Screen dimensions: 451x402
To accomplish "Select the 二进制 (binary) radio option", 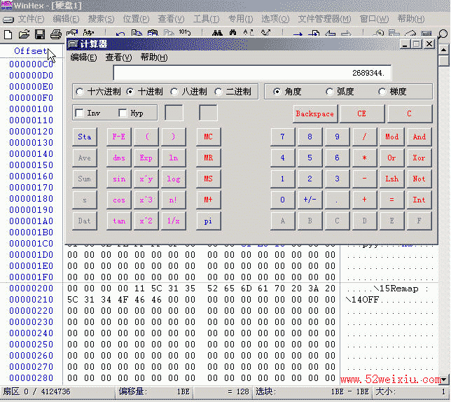I will coord(219,92).
